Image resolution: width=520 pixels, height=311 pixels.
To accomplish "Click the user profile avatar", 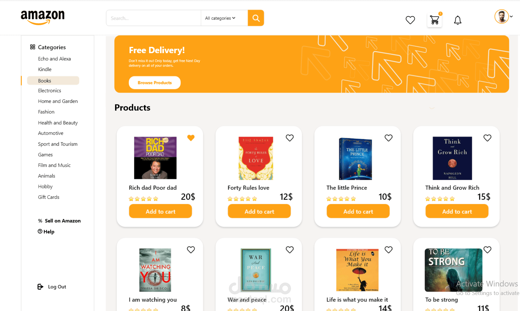I will (501, 17).
